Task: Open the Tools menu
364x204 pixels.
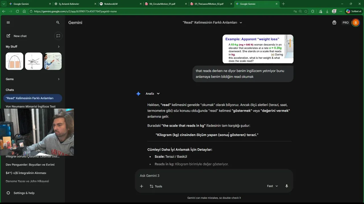Action: 156,186
